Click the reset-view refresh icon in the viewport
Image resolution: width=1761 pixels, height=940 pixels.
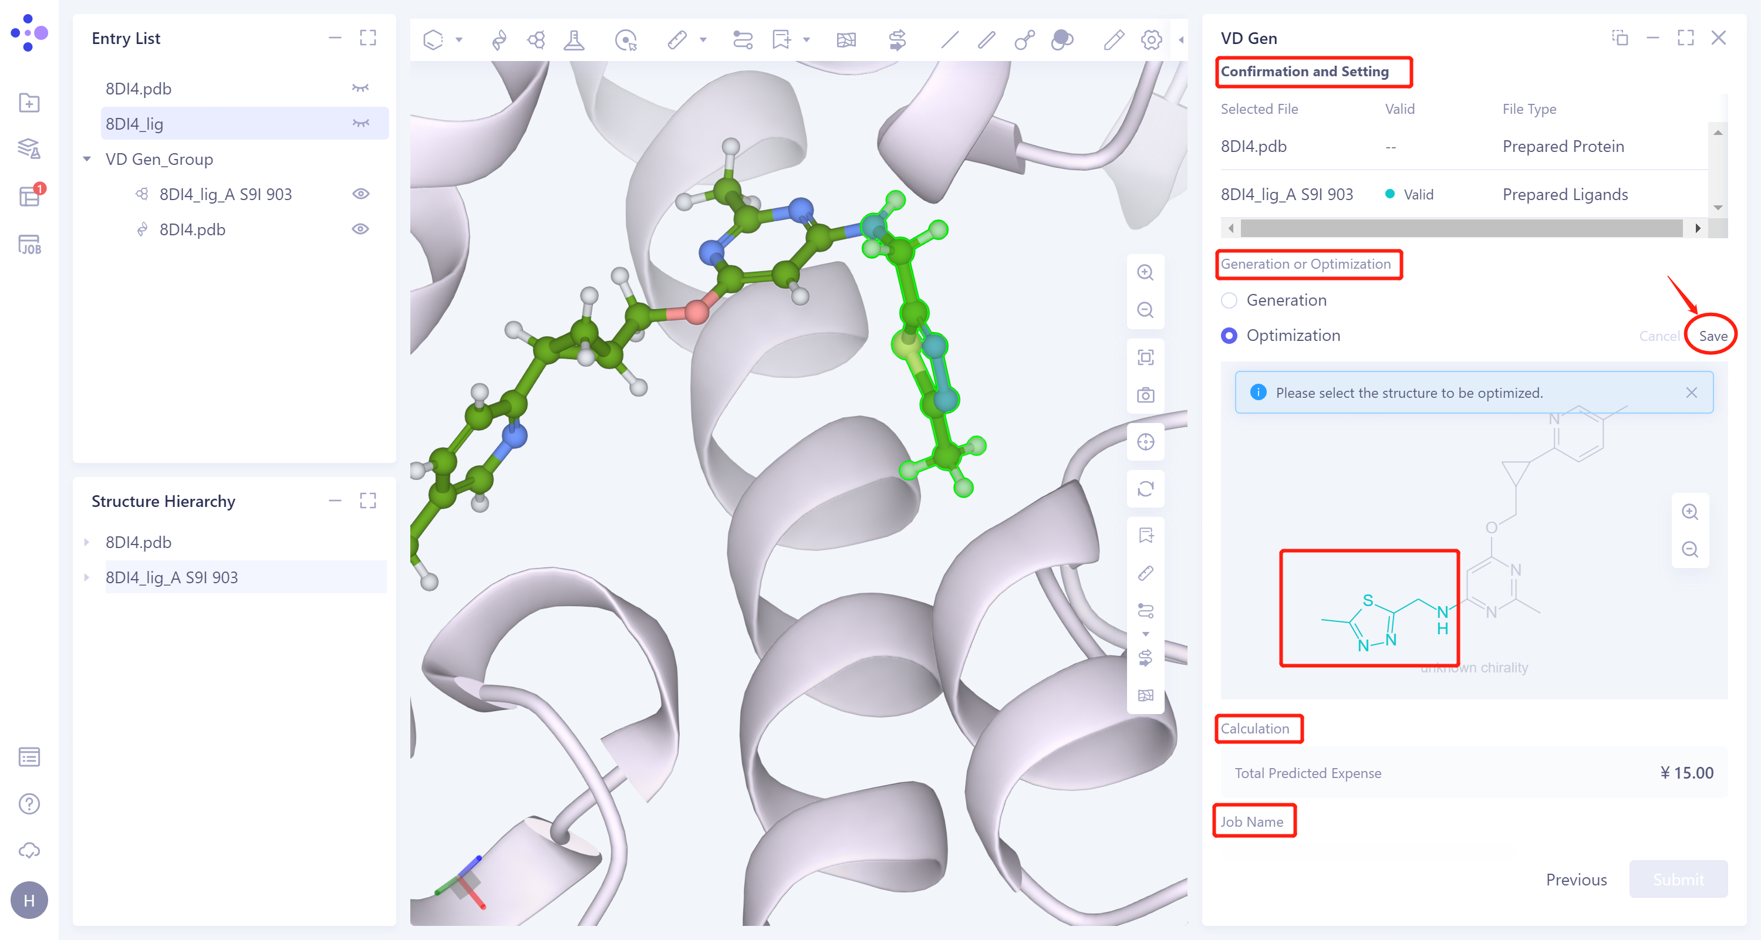pyautogui.click(x=1146, y=489)
